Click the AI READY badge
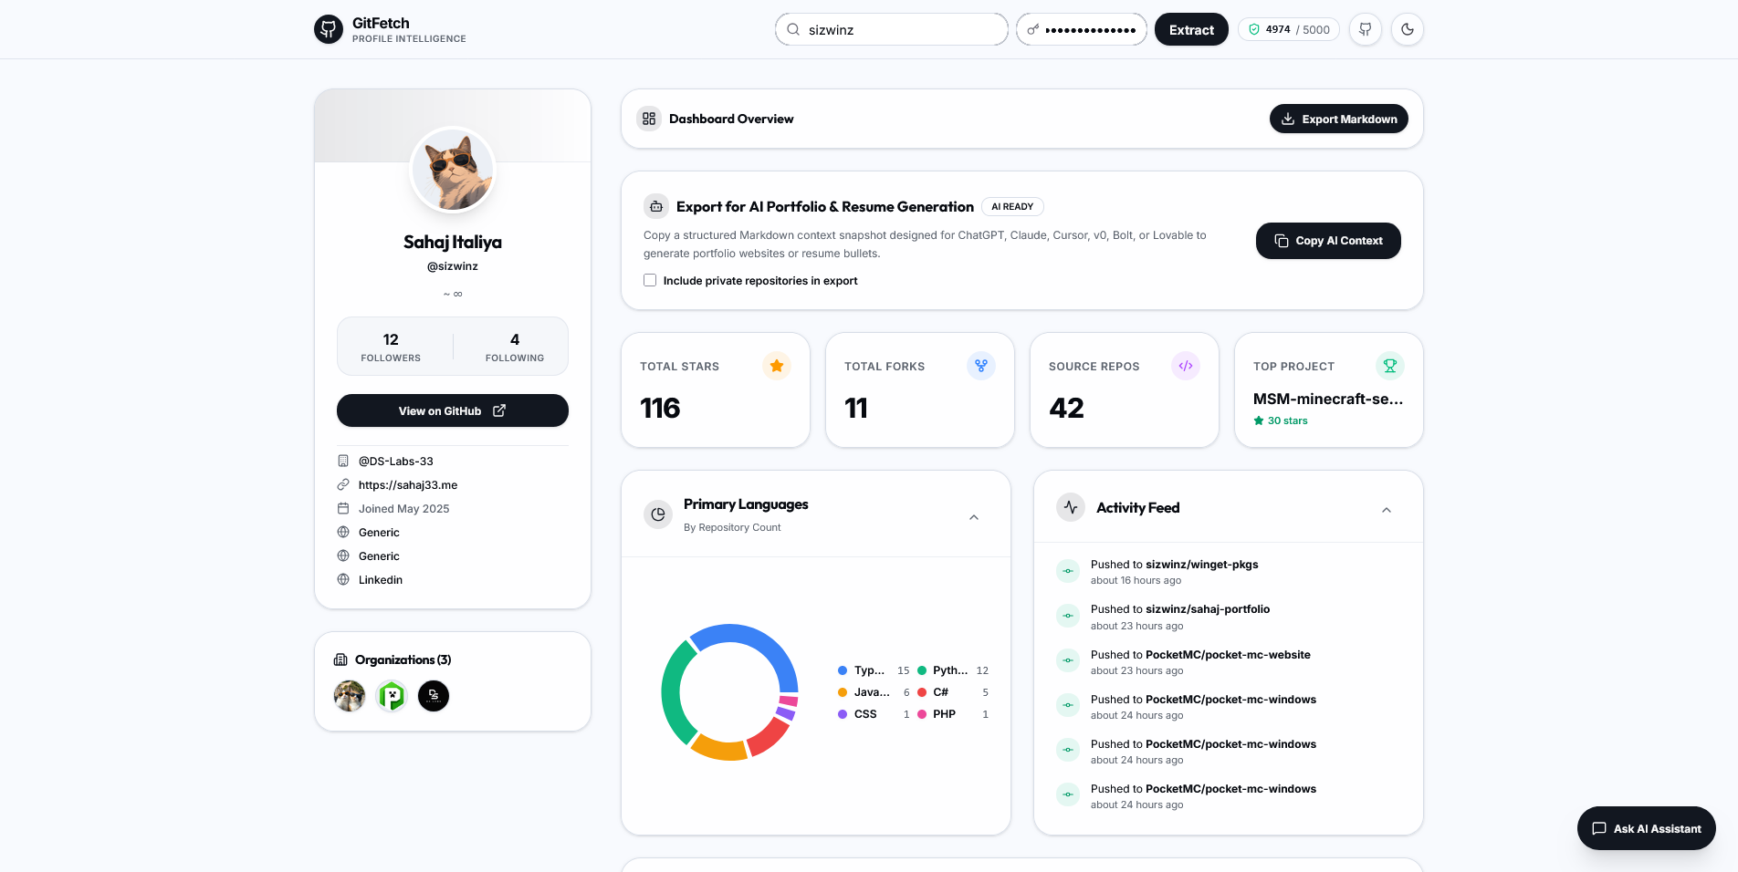 (1012, 207)
